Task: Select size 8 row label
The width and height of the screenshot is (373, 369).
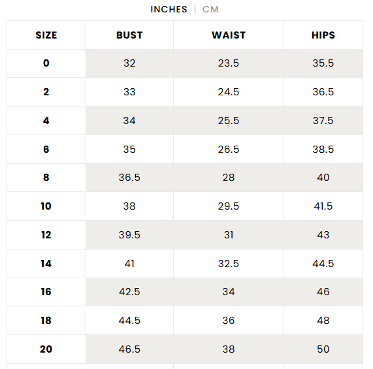Action: [46, 178]
